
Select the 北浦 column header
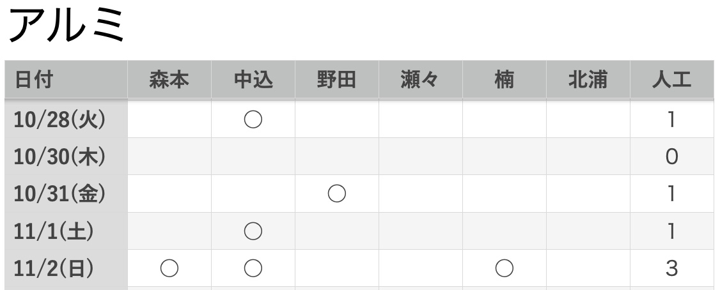click(588, 80)
